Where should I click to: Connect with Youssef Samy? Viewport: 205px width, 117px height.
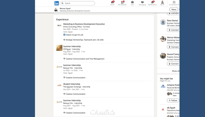point(173,64)
